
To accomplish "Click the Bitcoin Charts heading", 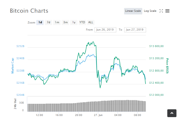I will [x=29, y=11].
